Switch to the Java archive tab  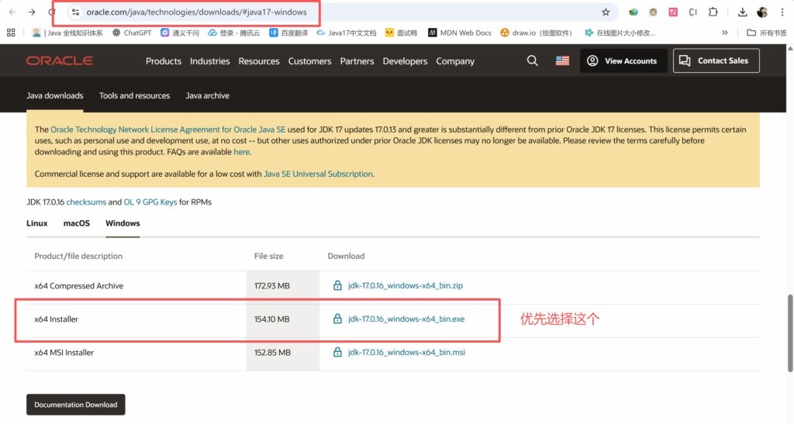[x=208, y=95]
